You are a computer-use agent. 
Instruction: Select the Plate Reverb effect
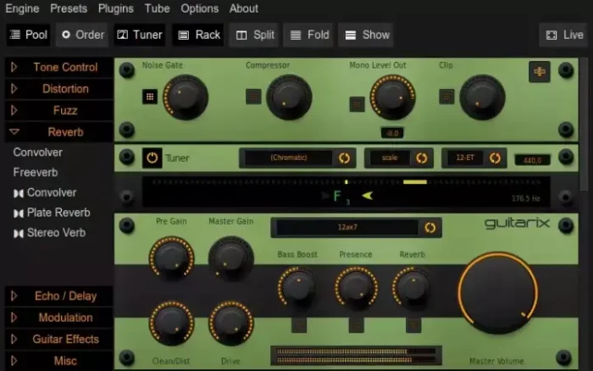point(58,213)
